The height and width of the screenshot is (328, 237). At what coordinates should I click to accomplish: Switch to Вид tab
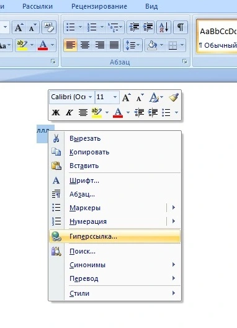click(x=151, y=6)
